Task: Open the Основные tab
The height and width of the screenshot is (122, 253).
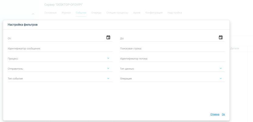Action: (50, 12)
